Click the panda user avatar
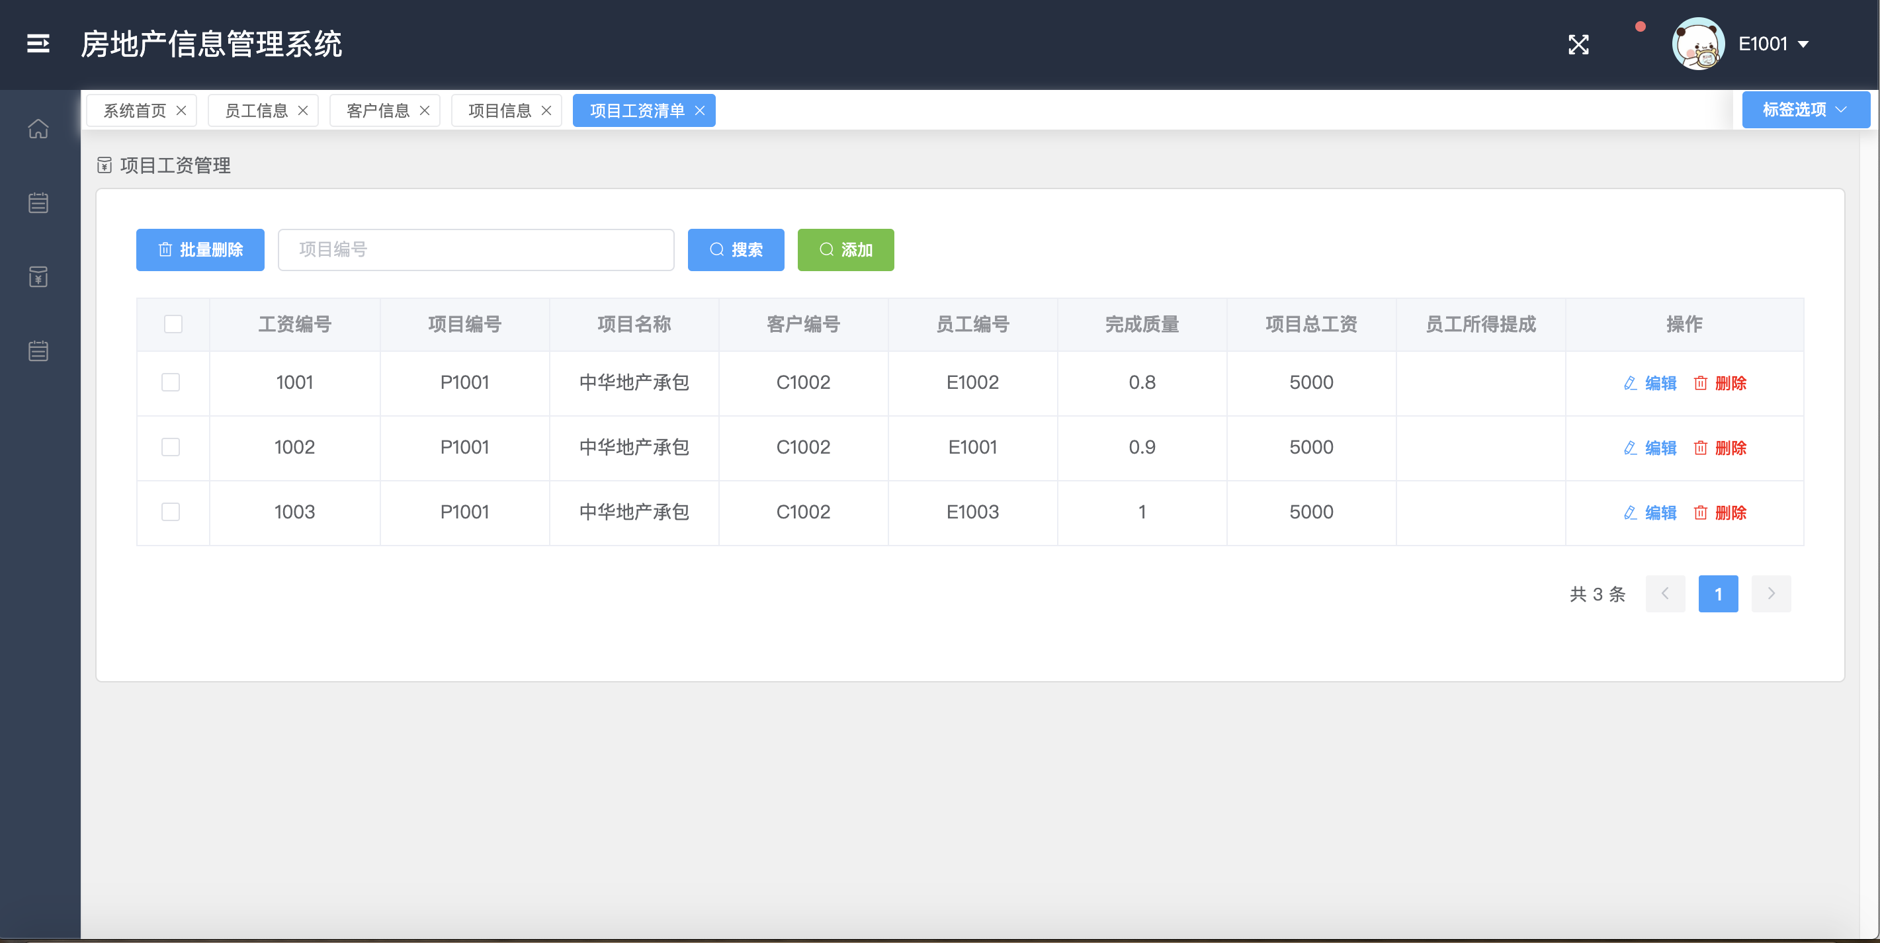 tap(1697, 44)
